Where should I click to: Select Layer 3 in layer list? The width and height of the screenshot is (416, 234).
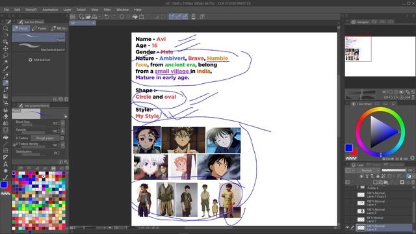coord(383,211)
